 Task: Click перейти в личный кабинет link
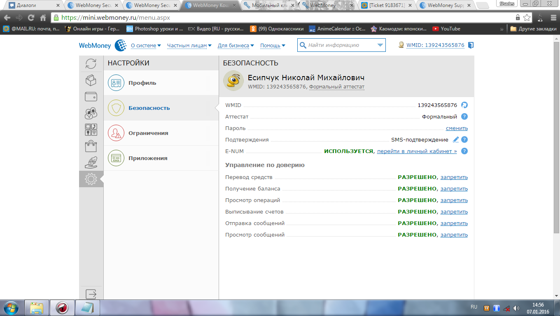point(417,151)
